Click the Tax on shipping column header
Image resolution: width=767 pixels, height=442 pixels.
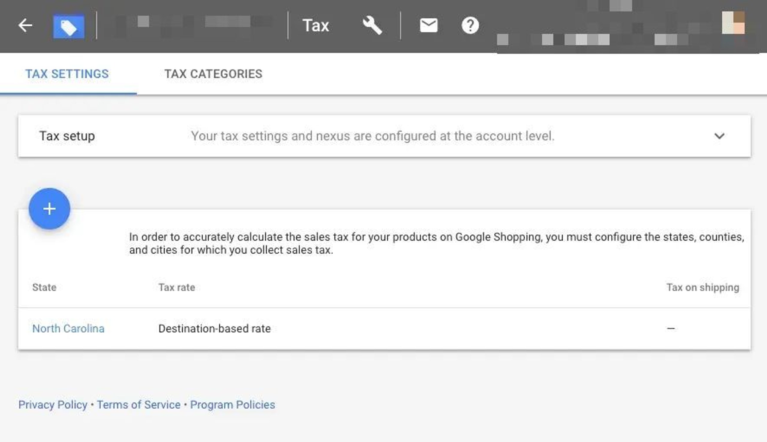click(703, 287)
